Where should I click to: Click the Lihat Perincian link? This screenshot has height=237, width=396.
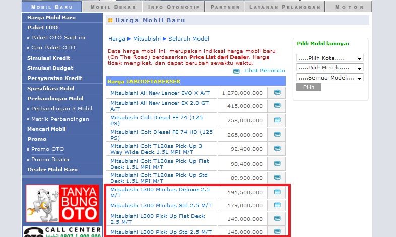(265, 71)
